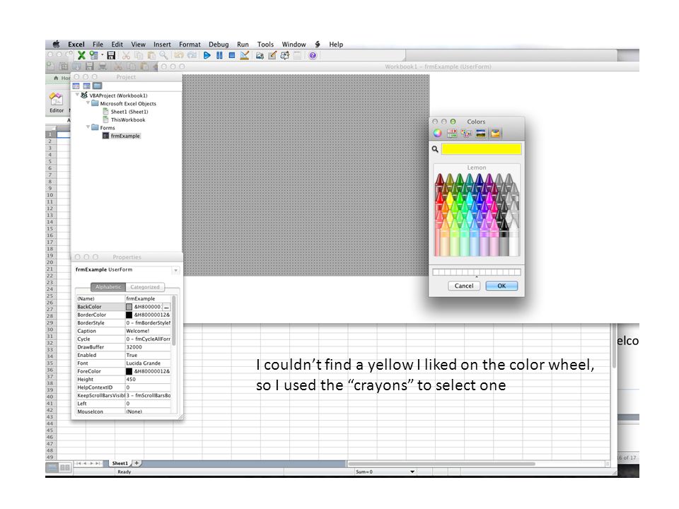Open the File menu

click(98, 44)
